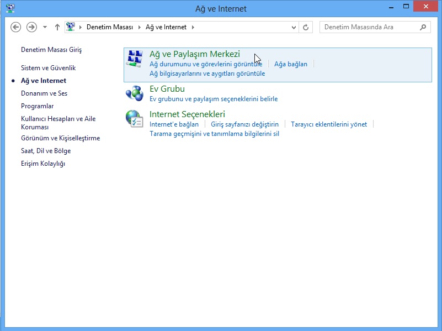The height and width of the screenshot is (331, 442).
Task: Select Denetim Masası in the address breadcrumb
Action: tap(110, 27)
